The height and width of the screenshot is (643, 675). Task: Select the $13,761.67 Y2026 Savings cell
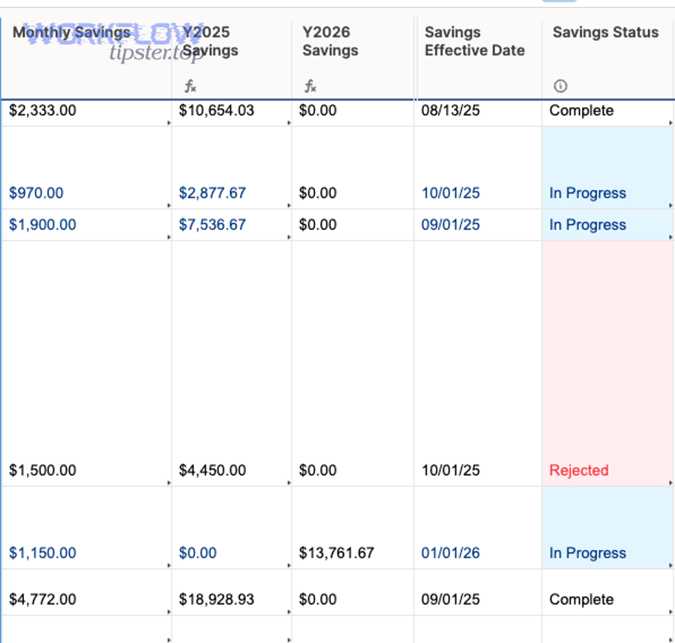(337, 553)
